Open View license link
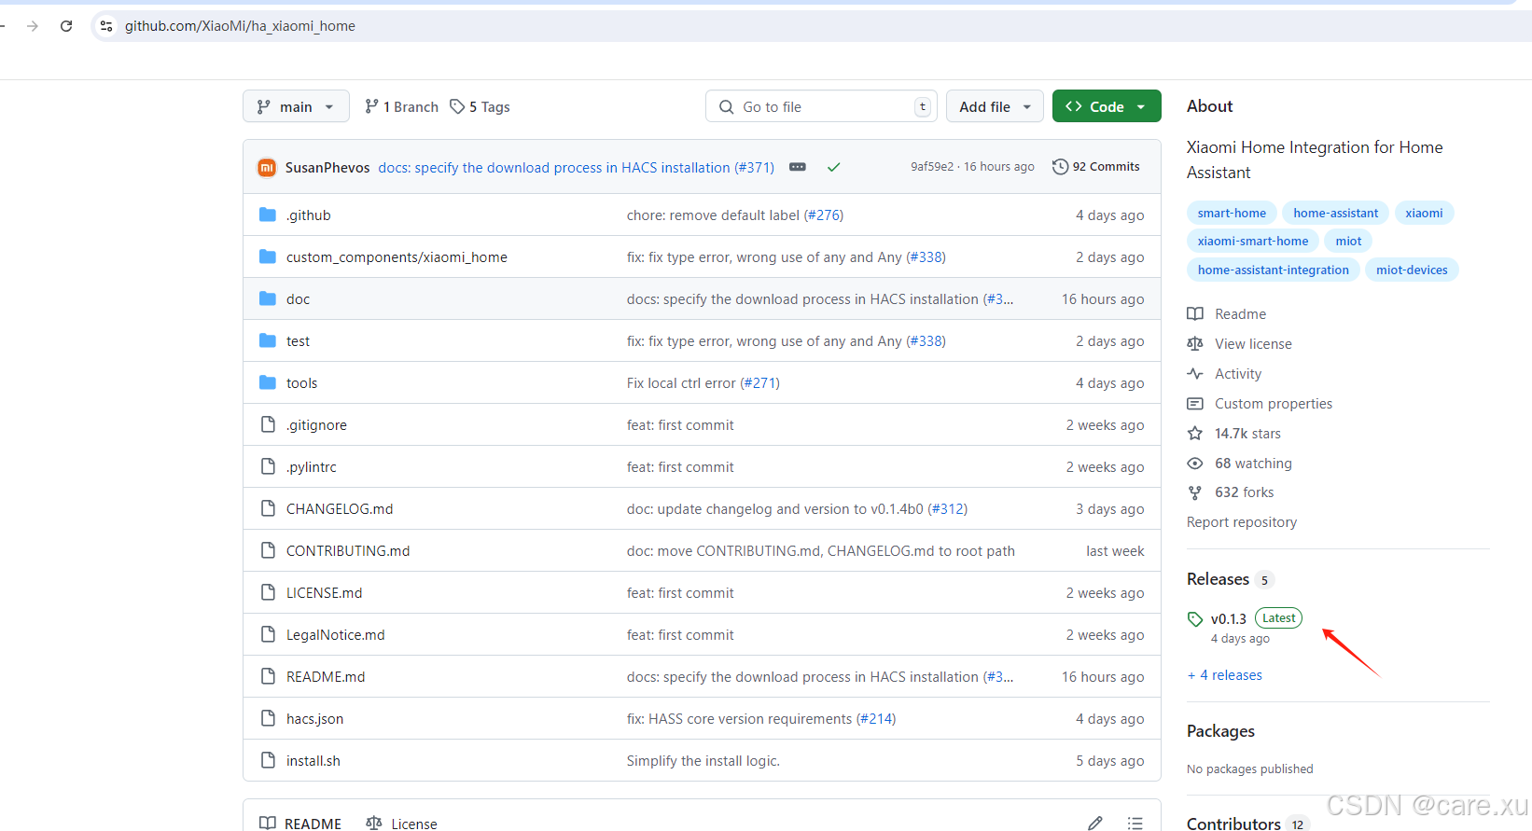The height and width of the screenshot is (831, 1532). click(1239, 343)
